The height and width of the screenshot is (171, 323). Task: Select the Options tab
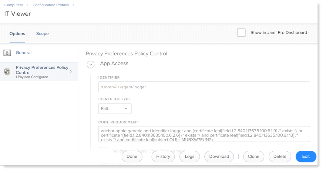[17, 34]
